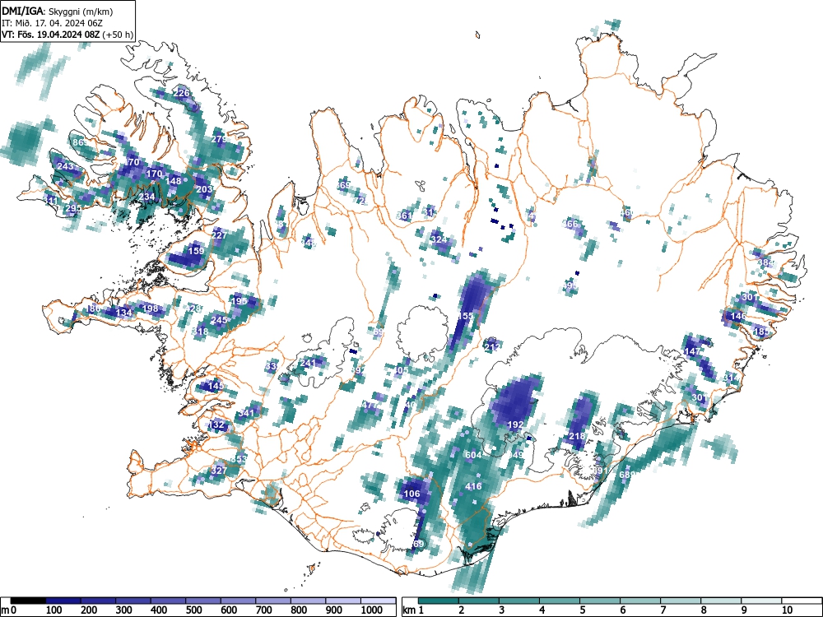The image size is (823, 617).
Task: Click the visibility value 203
Action: pos(204,189)
